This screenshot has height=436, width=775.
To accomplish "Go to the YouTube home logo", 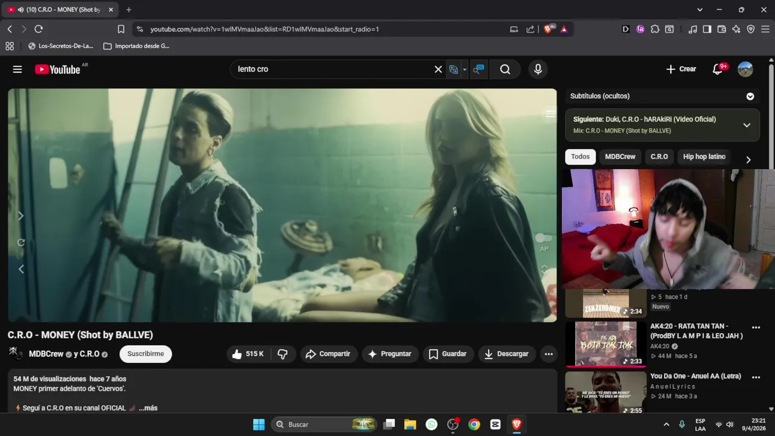I will pyautogui.click(x=58, y=69).
